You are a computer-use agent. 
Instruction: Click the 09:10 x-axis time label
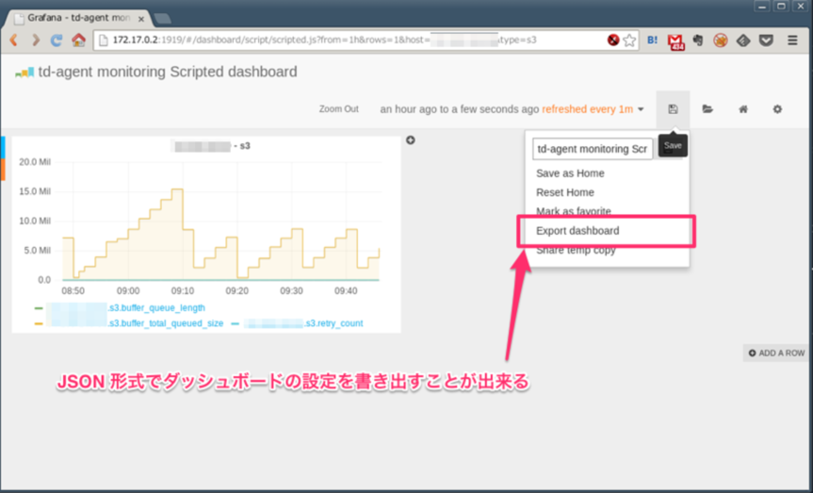(x=183, y=291)
